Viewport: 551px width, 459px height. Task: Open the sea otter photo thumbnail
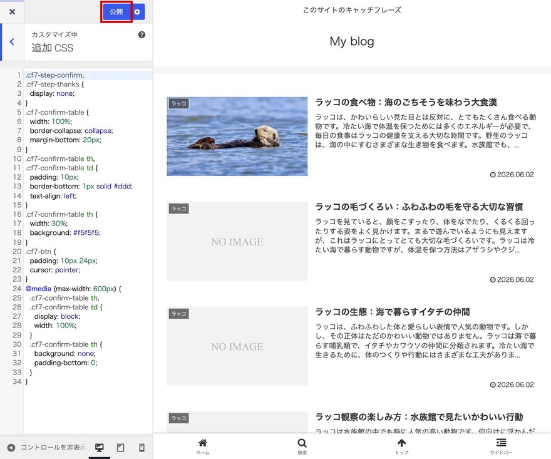237,137
